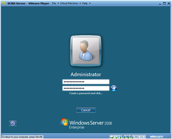Minimize the VMware Player window
Viewport: 172px width, 139px height.
(x=160, y=4)
